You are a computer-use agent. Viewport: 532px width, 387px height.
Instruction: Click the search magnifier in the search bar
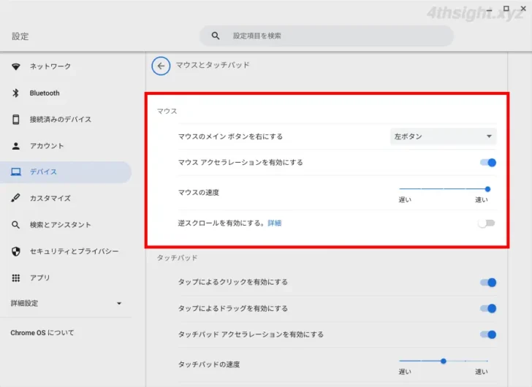tap(216, 36)
